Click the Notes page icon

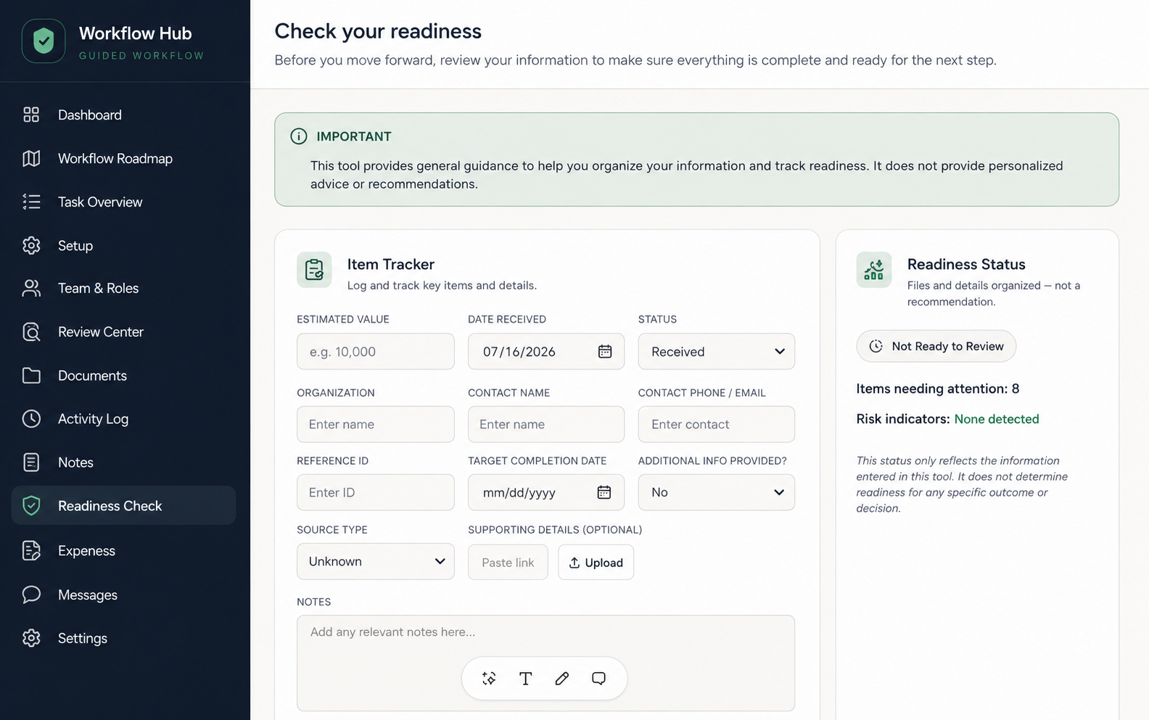click(31, 462)
